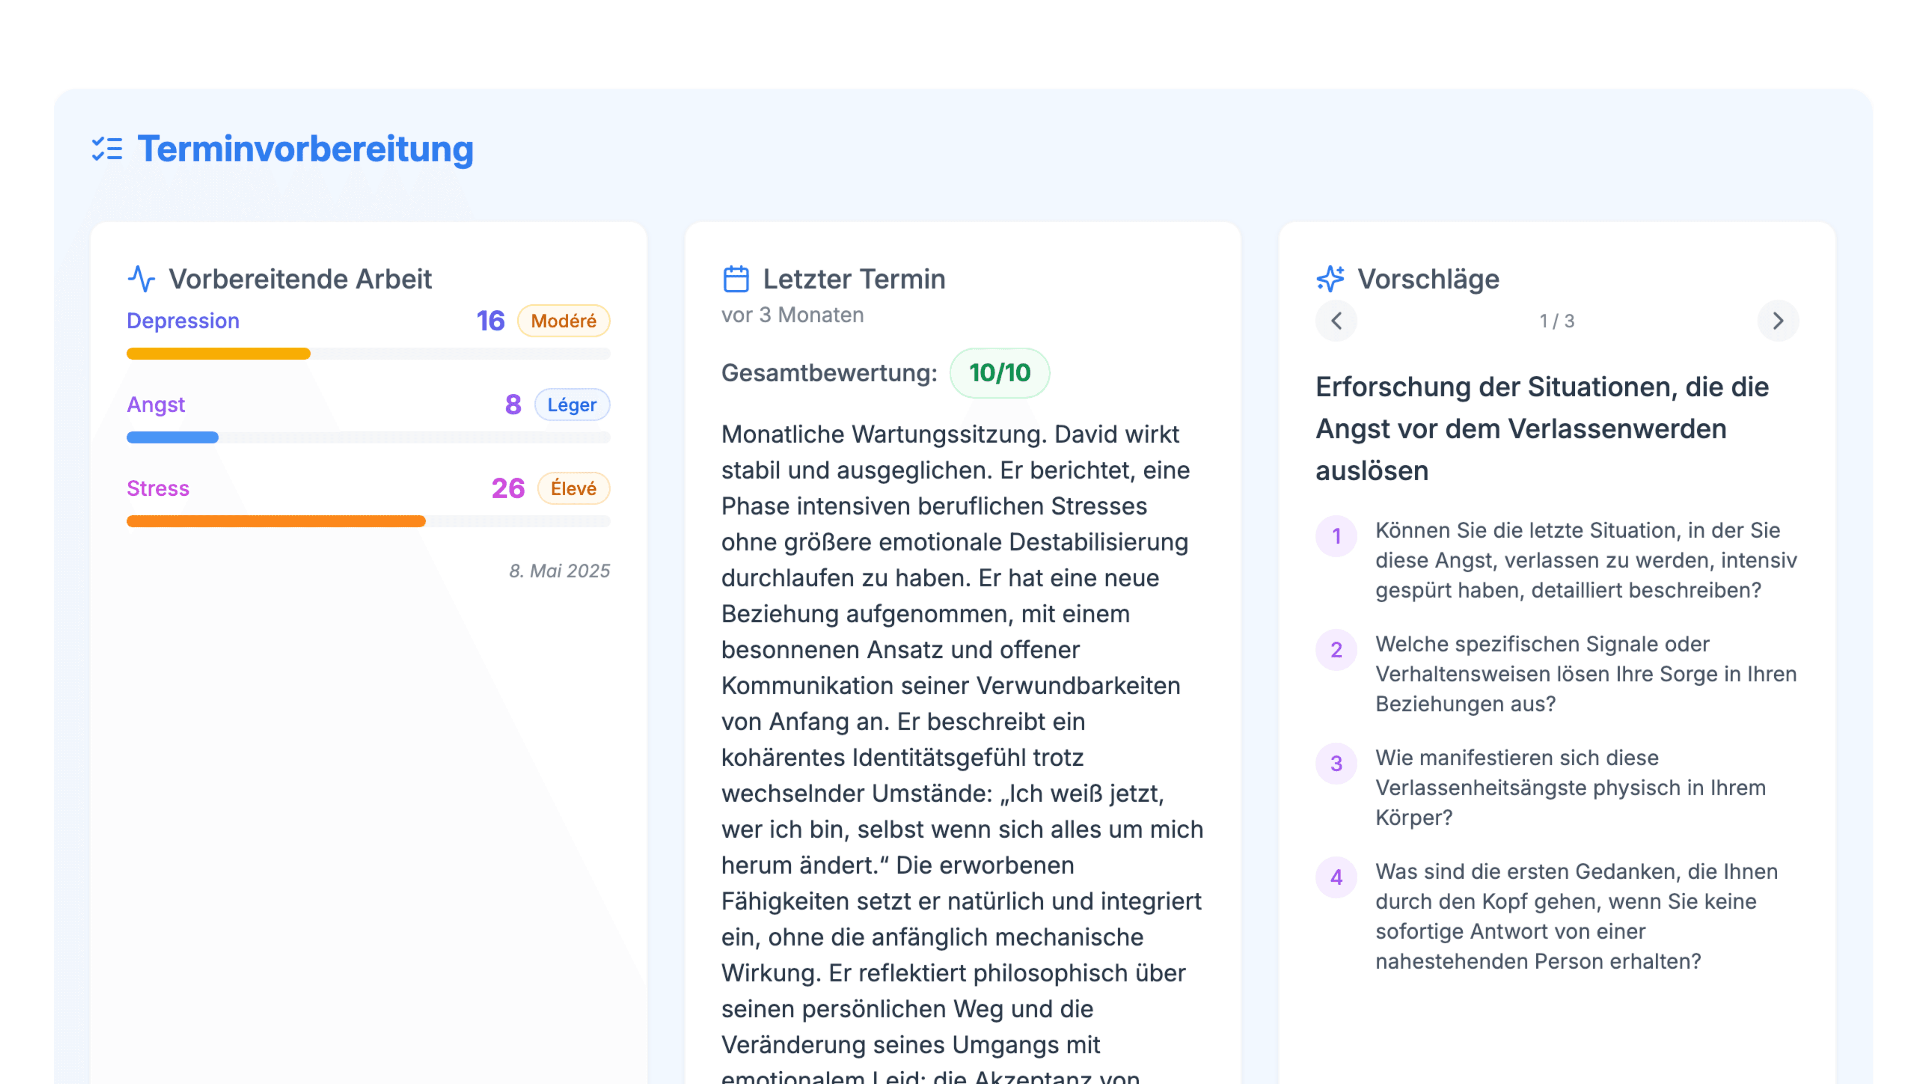Click the Léger severity badge

pos(572,405)
